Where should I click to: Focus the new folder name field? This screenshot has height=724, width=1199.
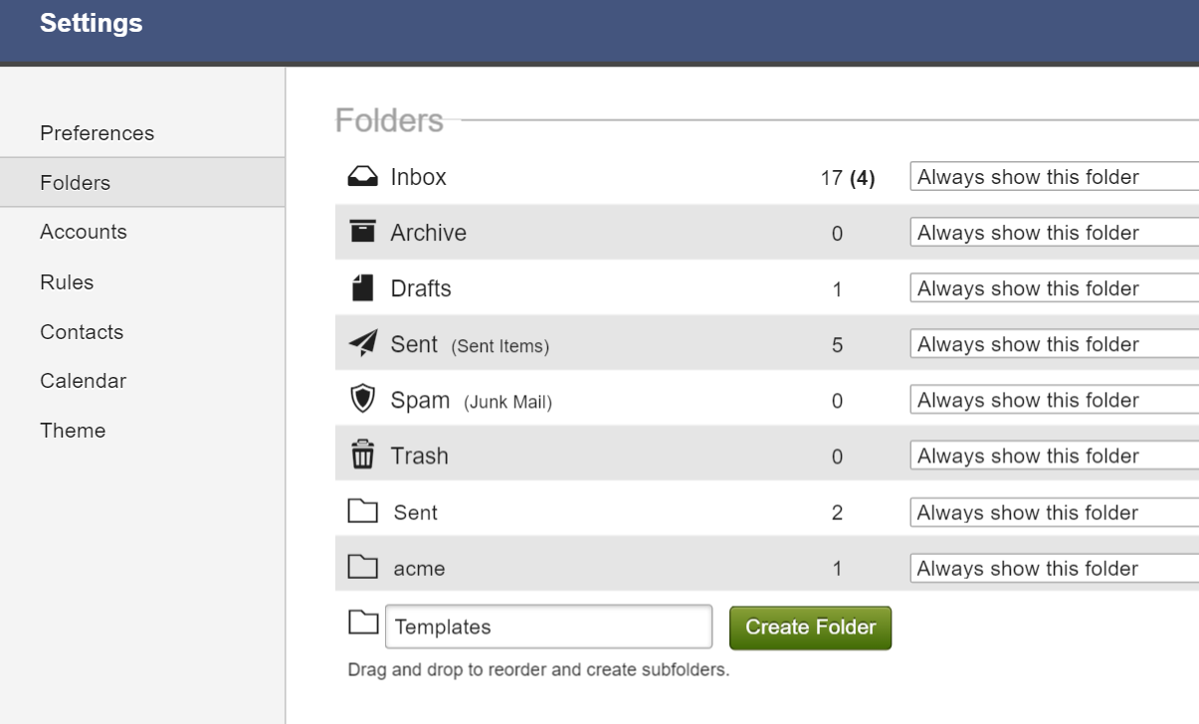tap(548, 627)
